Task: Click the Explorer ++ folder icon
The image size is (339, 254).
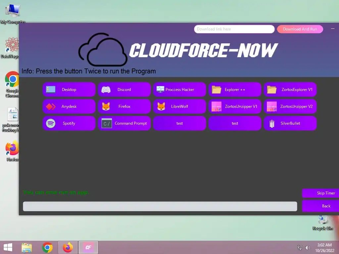Action: [217, 89]
